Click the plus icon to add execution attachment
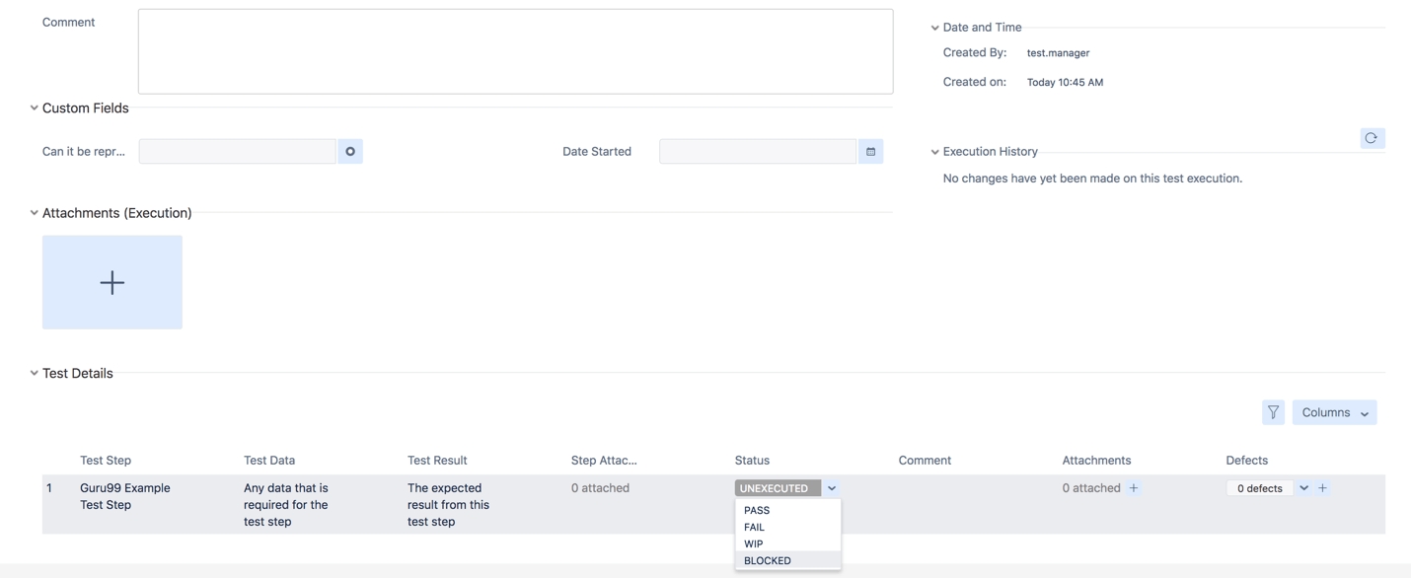The height and width of the screenshot is (578, 1411). point(111,282)
